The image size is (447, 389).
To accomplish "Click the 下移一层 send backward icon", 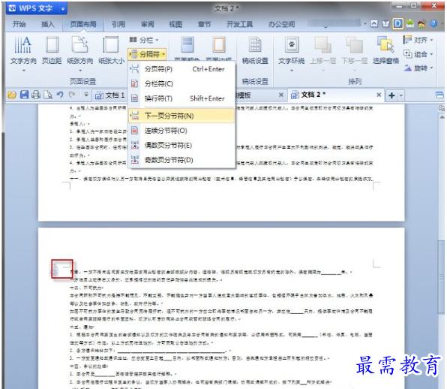I will 354,45.
